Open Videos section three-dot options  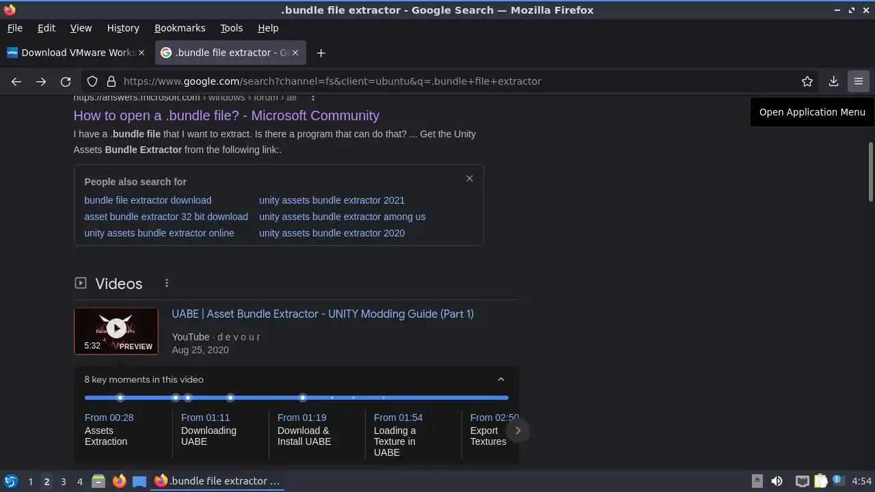click(167, 283)
